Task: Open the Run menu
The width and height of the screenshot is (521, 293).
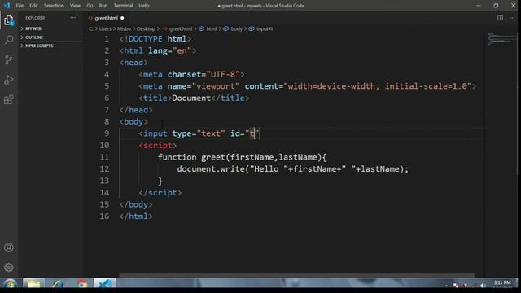Action: (103, 6)
